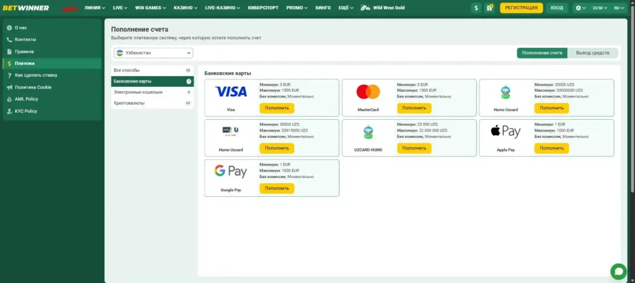Open Платежи page in sidebar
635x283 pixels.
click(52, 63)
